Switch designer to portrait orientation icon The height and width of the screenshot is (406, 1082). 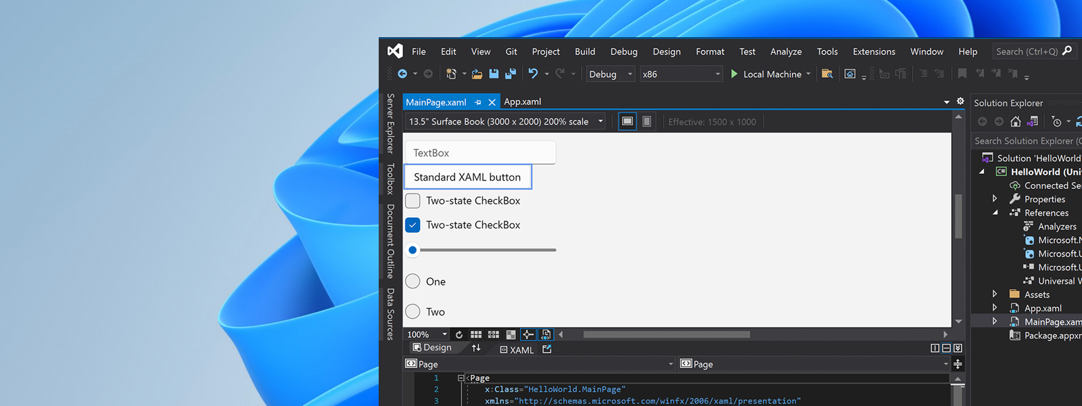[x=646, y=121]
